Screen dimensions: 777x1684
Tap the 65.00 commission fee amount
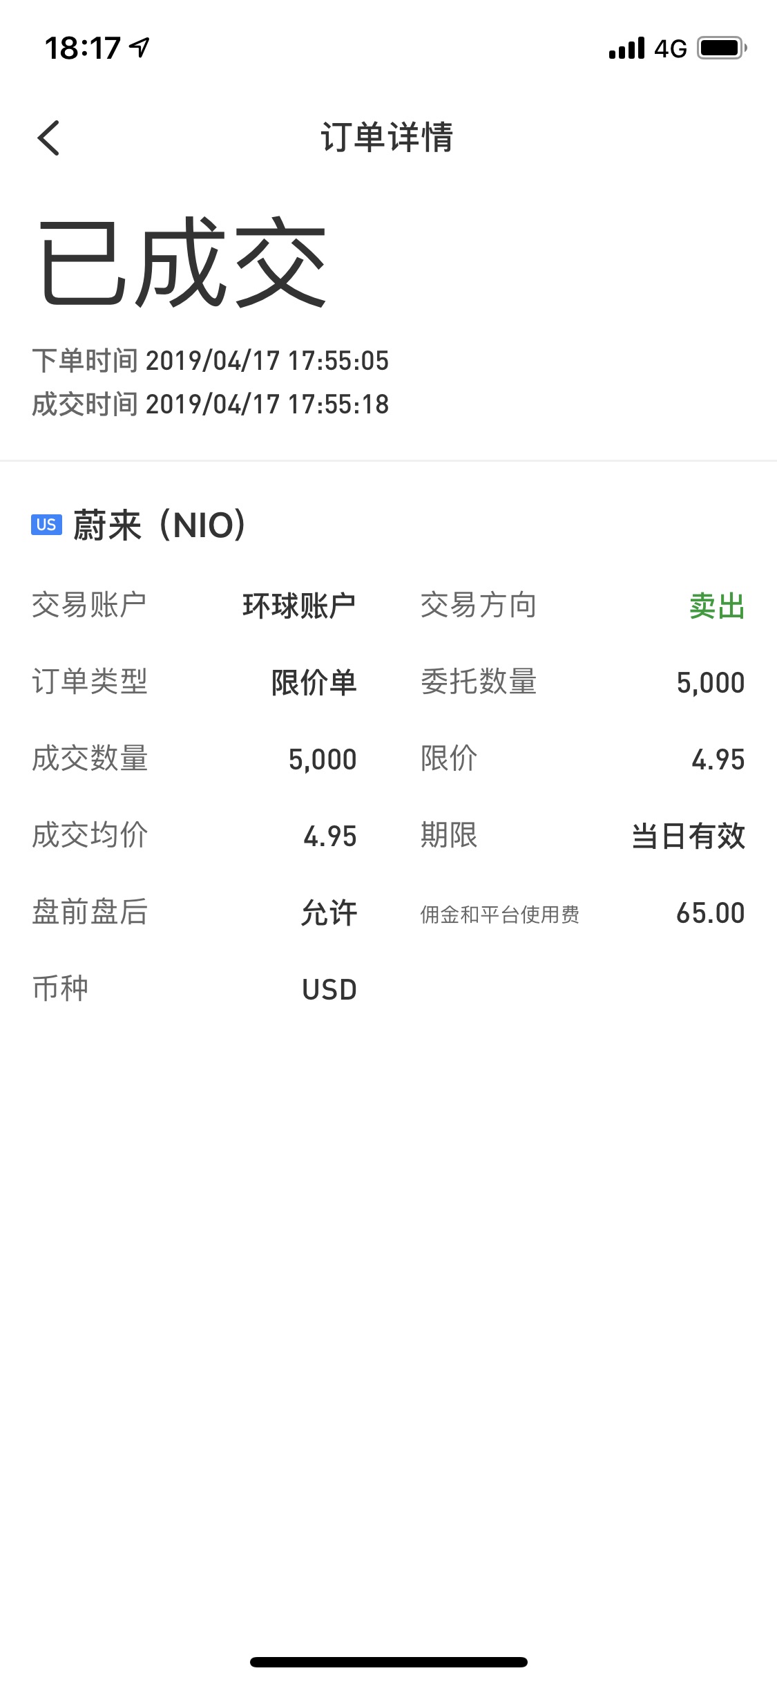pos(710,913)
